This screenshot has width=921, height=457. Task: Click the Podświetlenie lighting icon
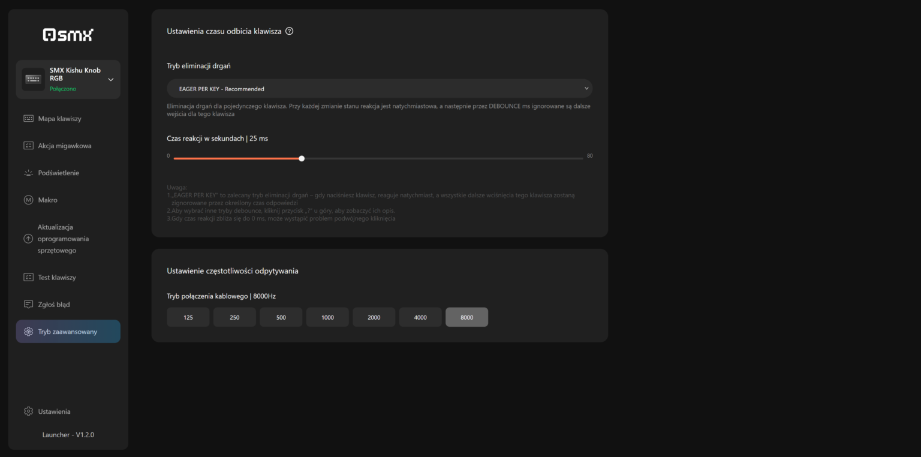point(28,172)
